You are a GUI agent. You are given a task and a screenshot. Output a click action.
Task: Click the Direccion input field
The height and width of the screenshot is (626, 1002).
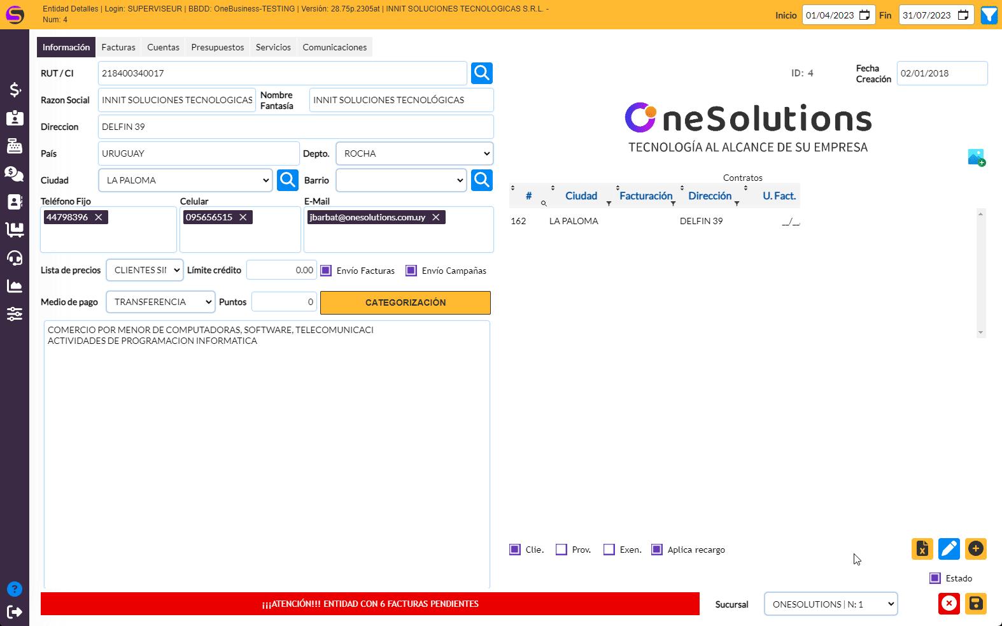point(295,127)
